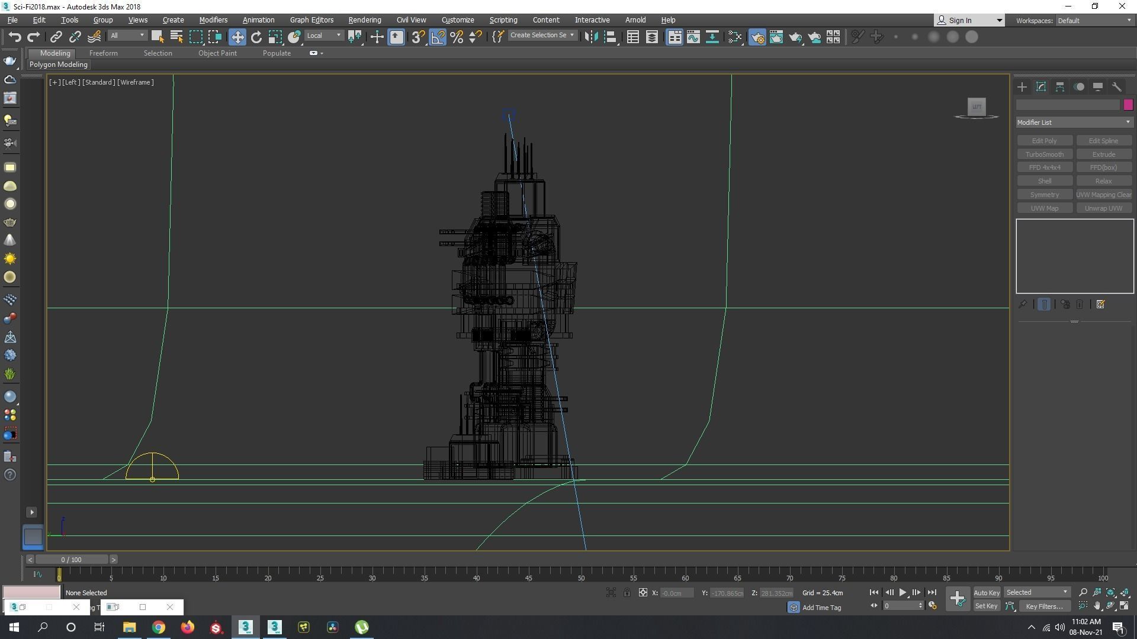Expand the Modifier List dropdown
Image resolution: width=1137 pixels, height=639 pixels.
(1074, 122)
